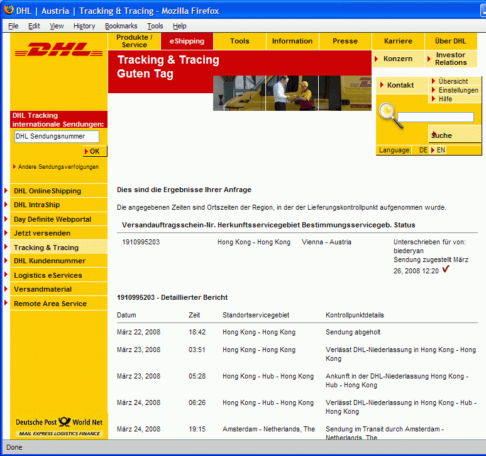
Task: Click the 'Hong Kong - Hong Kong' origin cell in results row
Action: 254,242
